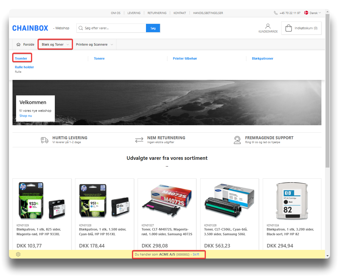Open the Printer tilbehør category link
The width and height of the screenshot is (339, 277).
click(185, 58)
